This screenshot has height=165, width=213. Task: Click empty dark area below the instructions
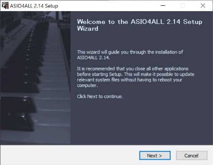(141, 123)
